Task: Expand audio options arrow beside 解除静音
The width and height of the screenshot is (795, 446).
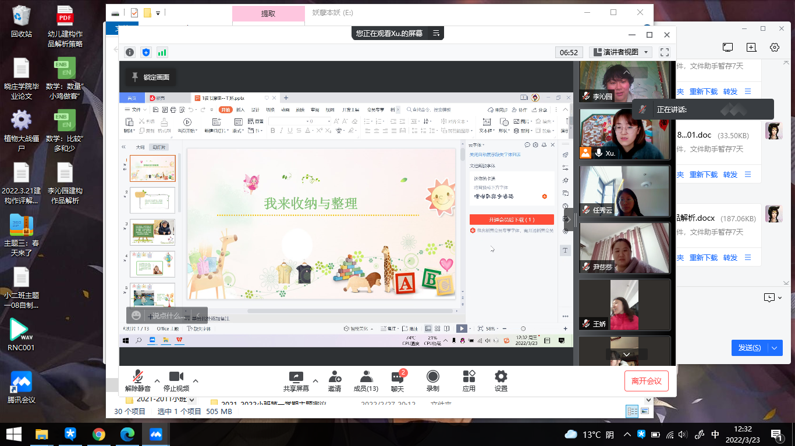Action: click(x=157, y=382)
